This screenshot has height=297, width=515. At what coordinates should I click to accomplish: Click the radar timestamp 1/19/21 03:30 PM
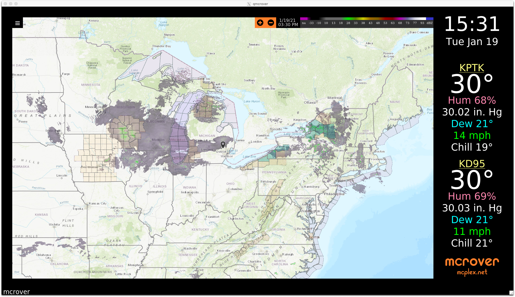point(288,23)
